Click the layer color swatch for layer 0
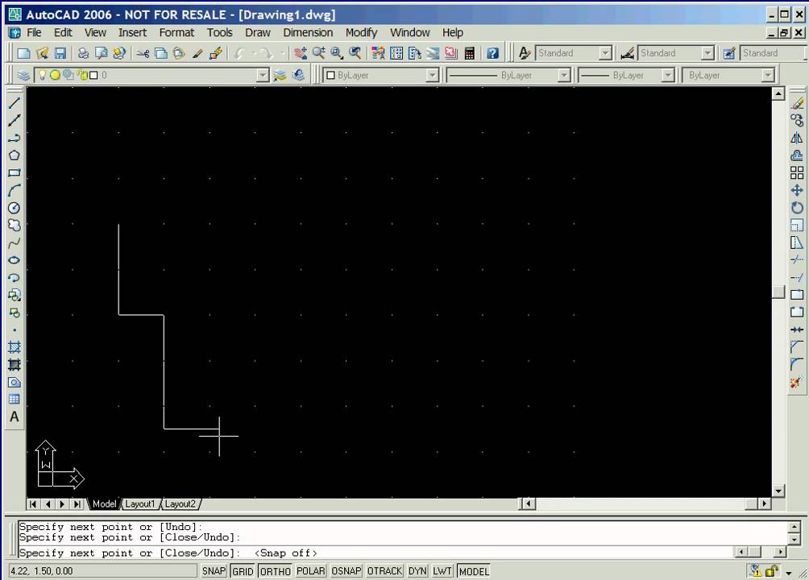 (93, 76)
